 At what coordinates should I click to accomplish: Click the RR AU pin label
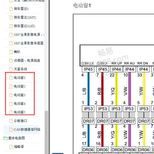129,63
